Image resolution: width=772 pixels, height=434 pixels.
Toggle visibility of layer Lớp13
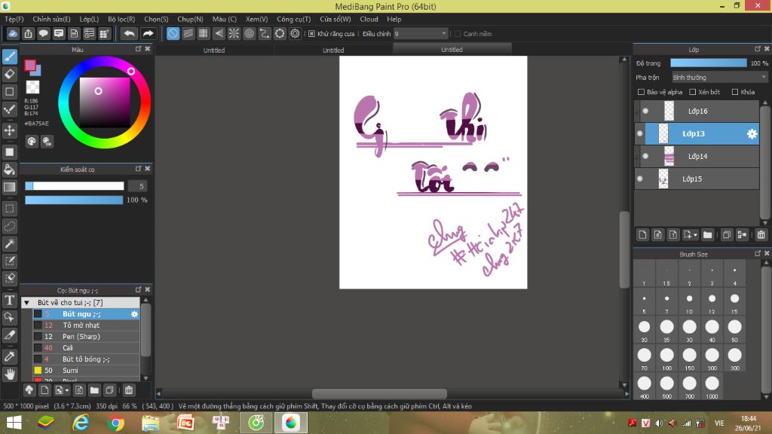tap(639, 133)
